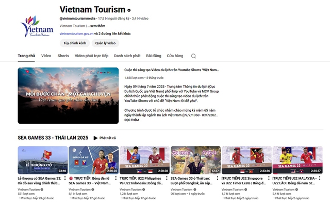Open the Vietnam Tourism channel logo
The height and width of the screenshot is (206, 330).
point(37,26)
